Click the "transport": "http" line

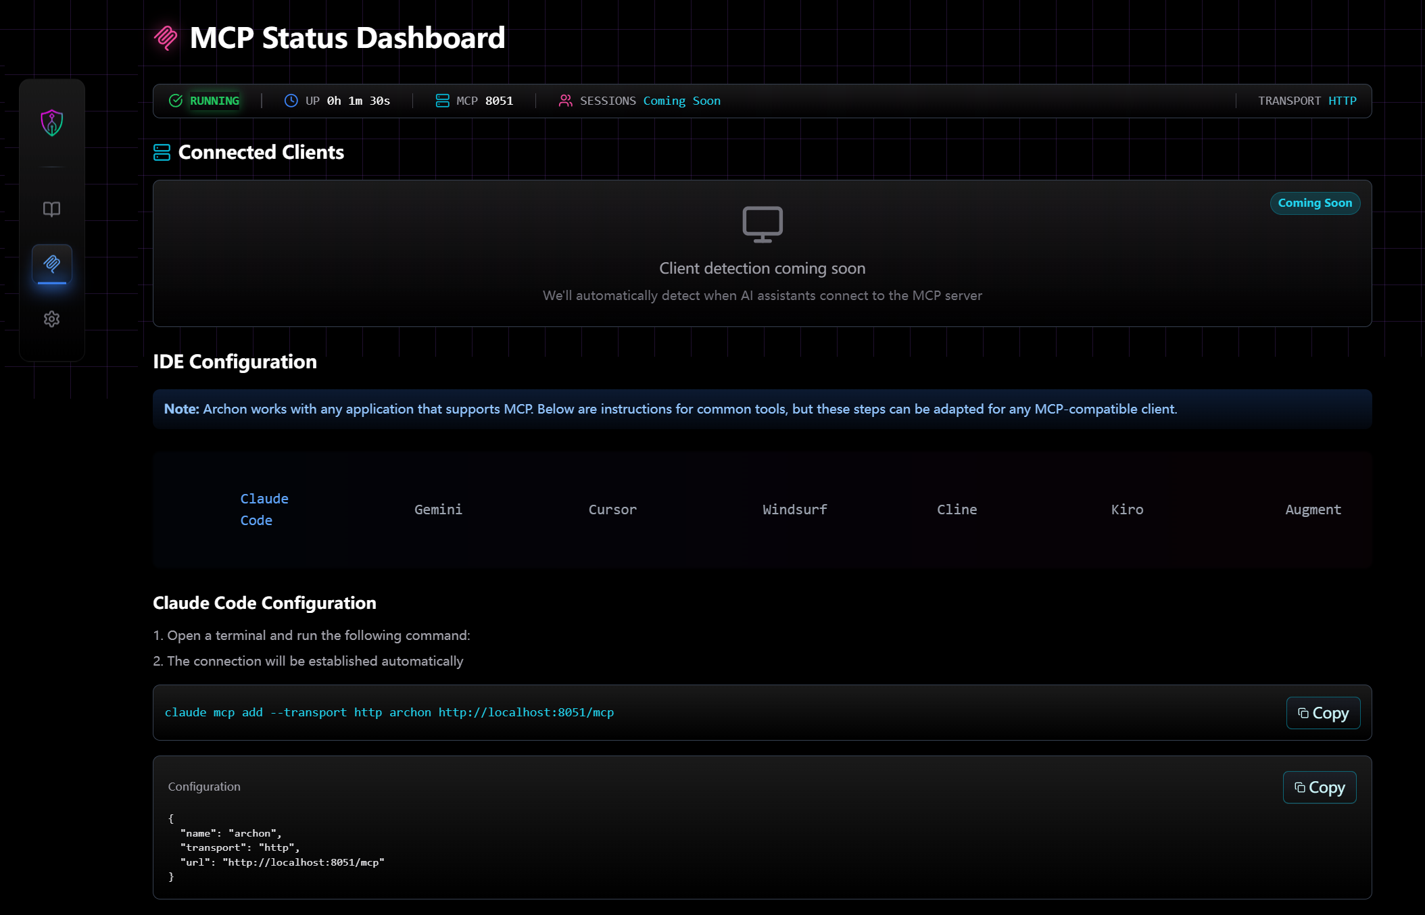point(239,847)
